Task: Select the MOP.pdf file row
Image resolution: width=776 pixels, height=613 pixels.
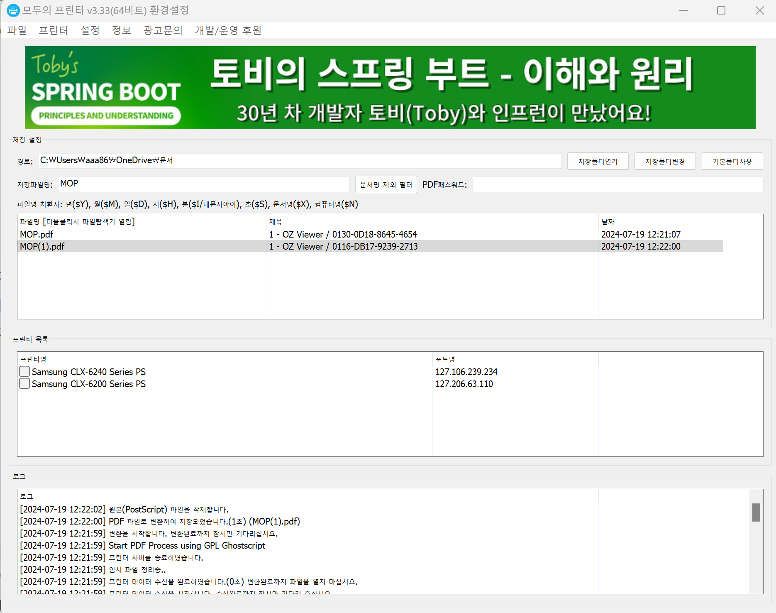Action: (x=370, y=234)
